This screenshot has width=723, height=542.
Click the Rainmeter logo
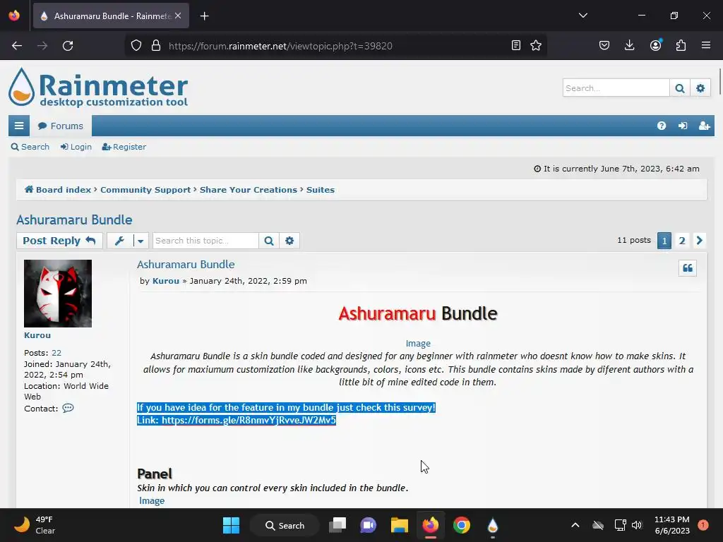coord(98,88)
